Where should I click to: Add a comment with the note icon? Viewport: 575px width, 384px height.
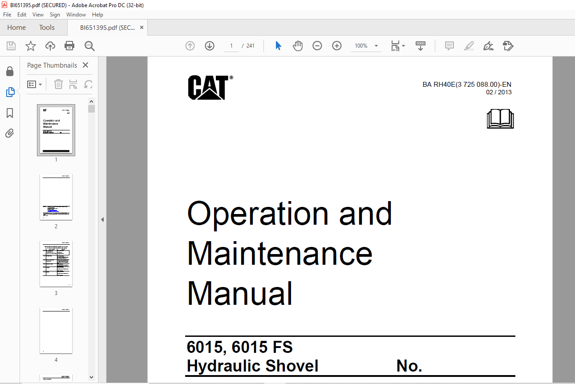pyautogui.click(x=449, y=46)
